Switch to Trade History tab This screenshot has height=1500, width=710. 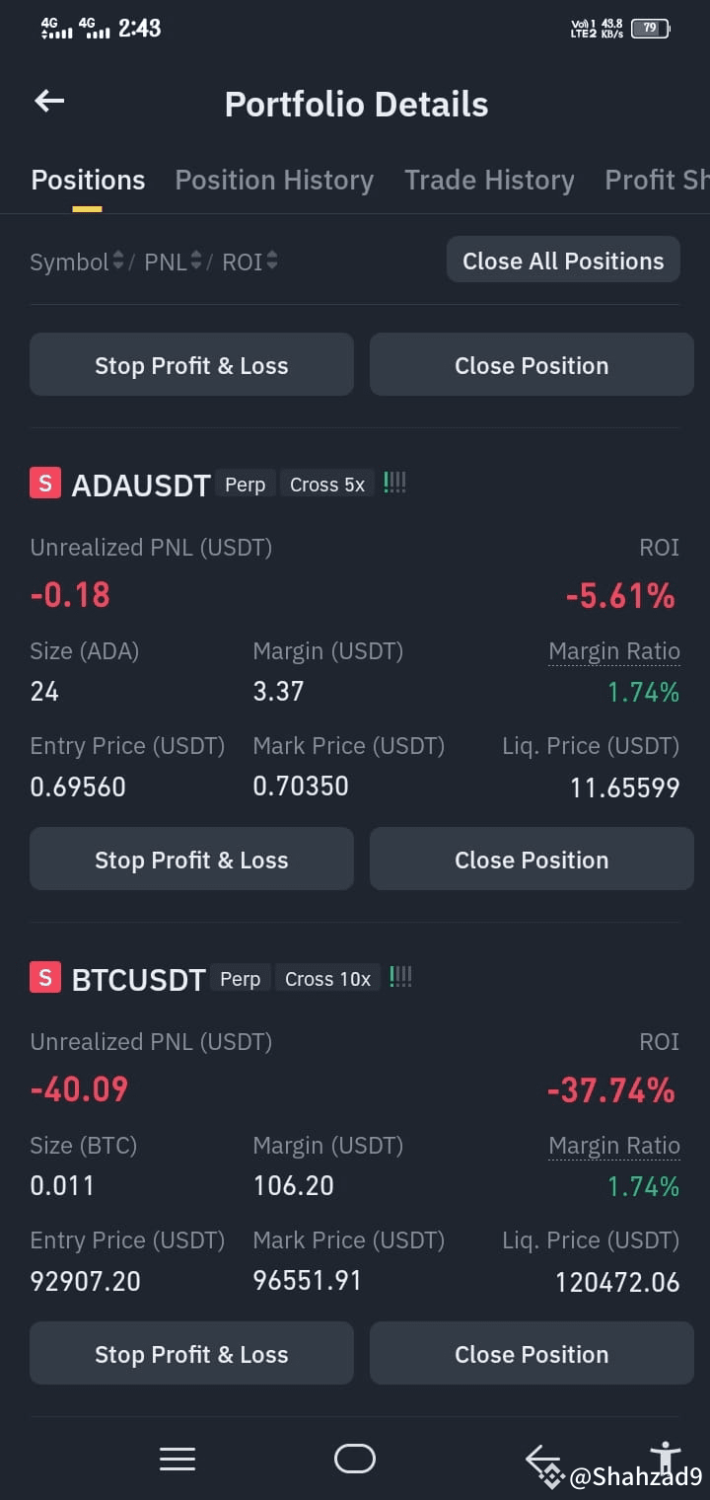(489, 181)
